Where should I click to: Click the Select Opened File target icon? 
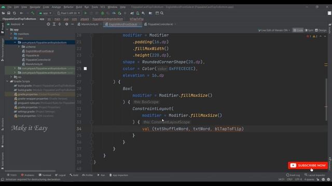coord(48,24)
